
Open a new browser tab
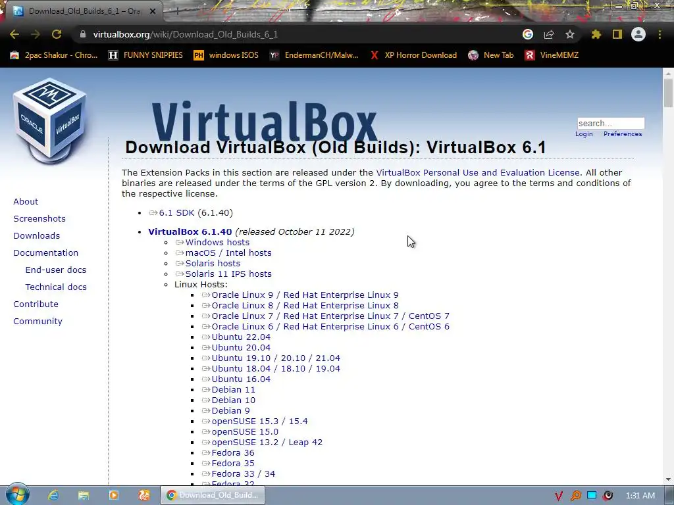coord(176,11)
